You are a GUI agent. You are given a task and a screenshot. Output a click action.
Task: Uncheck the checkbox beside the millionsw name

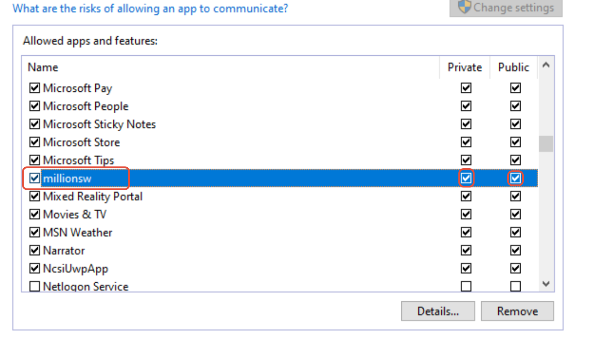[34, 178]
